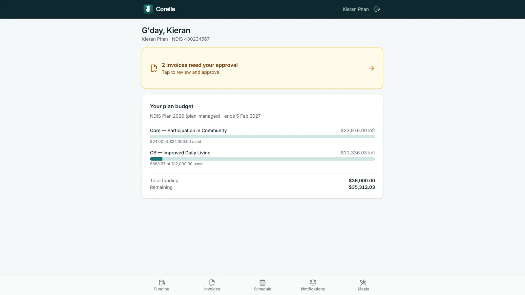Viewport: 525px width, 295px height.
Task: Click 'Total funding' label
Action: point(164,181)
